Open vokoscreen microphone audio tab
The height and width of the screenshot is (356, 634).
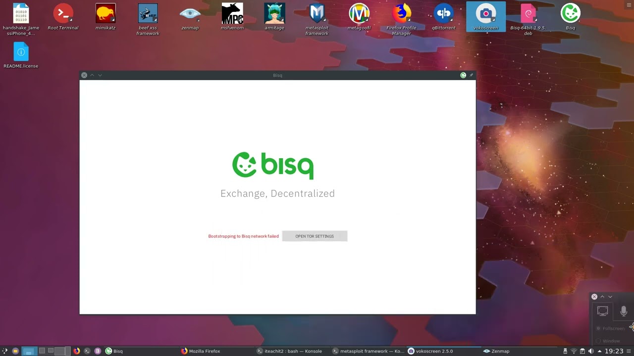(x=624, y=311)
